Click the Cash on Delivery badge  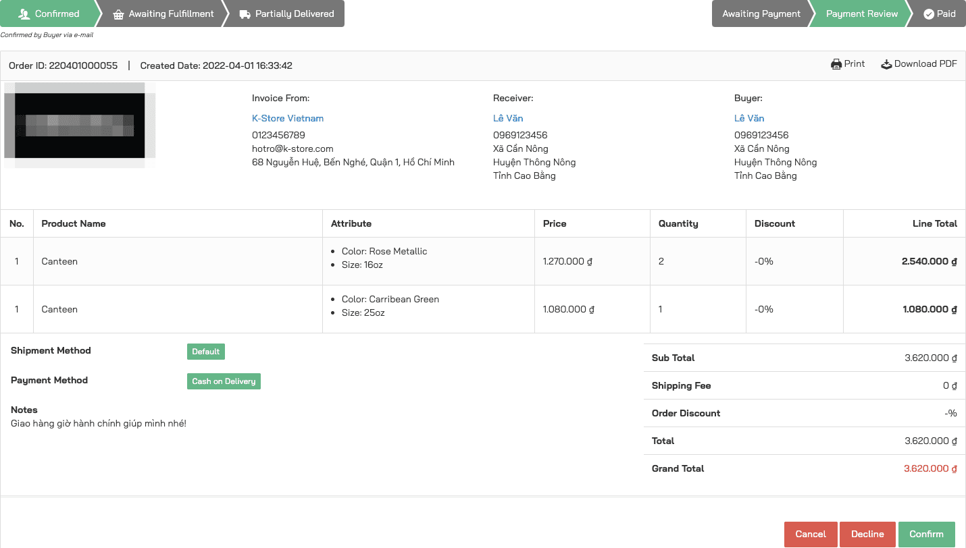coord(224,381)
